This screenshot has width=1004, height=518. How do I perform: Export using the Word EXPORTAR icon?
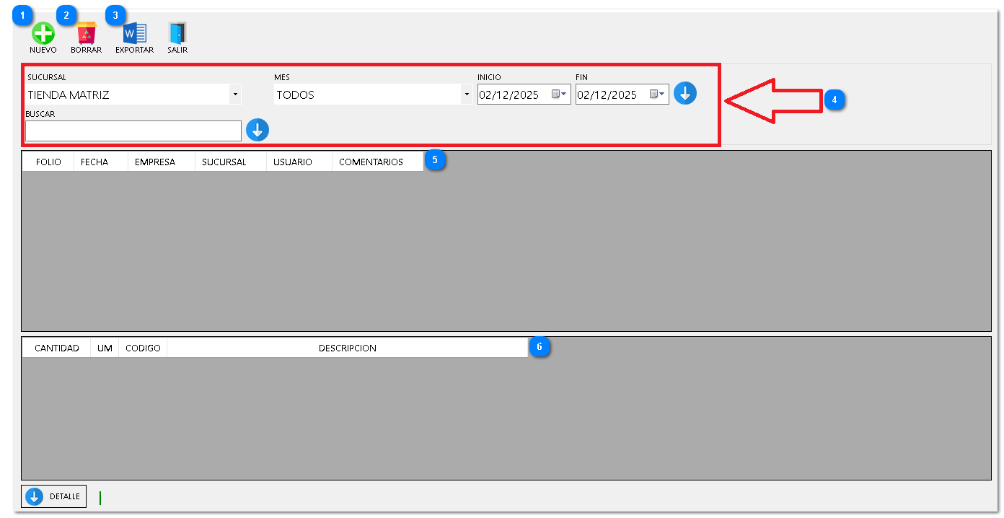tap(134, 33)
